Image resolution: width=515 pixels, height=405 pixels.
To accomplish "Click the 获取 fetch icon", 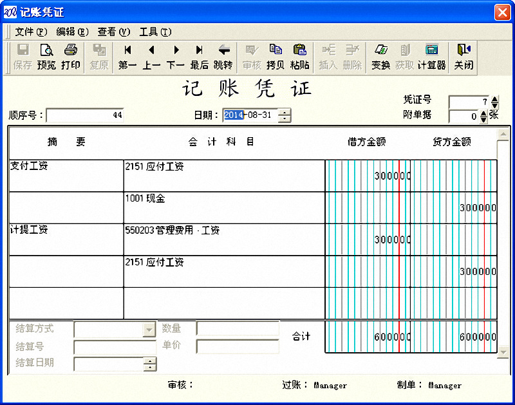I will click(x=405, y=57).
